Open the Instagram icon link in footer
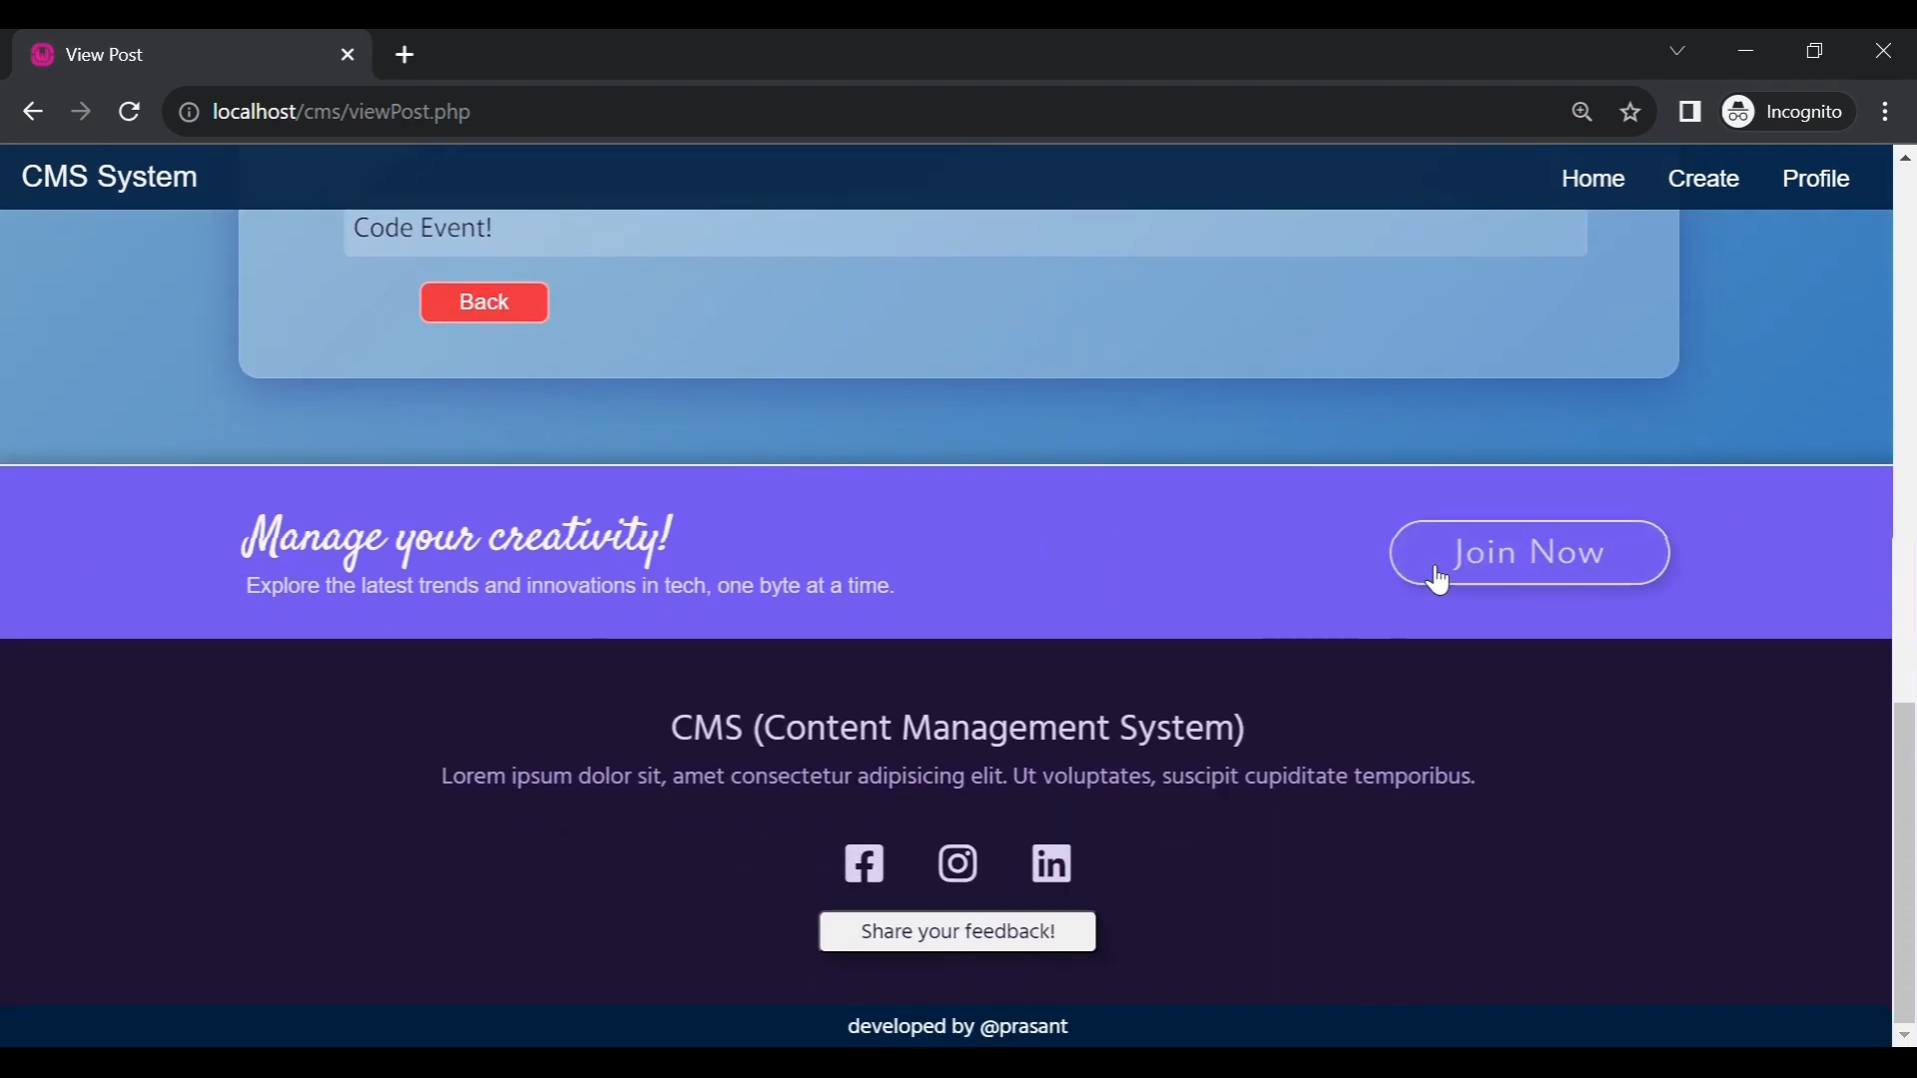 958,864
